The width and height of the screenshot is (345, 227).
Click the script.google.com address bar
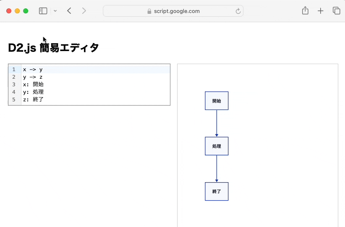click(173, 11)
